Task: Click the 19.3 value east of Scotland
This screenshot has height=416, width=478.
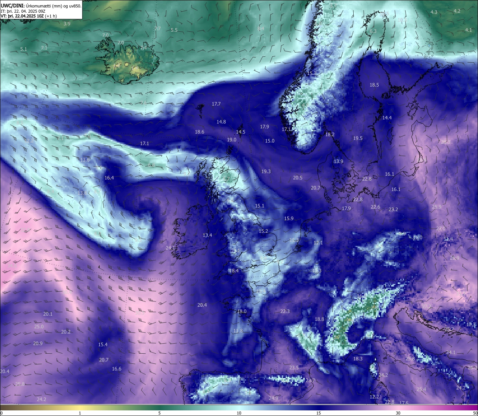Action: pyautogui.click(x=266, y=172)
